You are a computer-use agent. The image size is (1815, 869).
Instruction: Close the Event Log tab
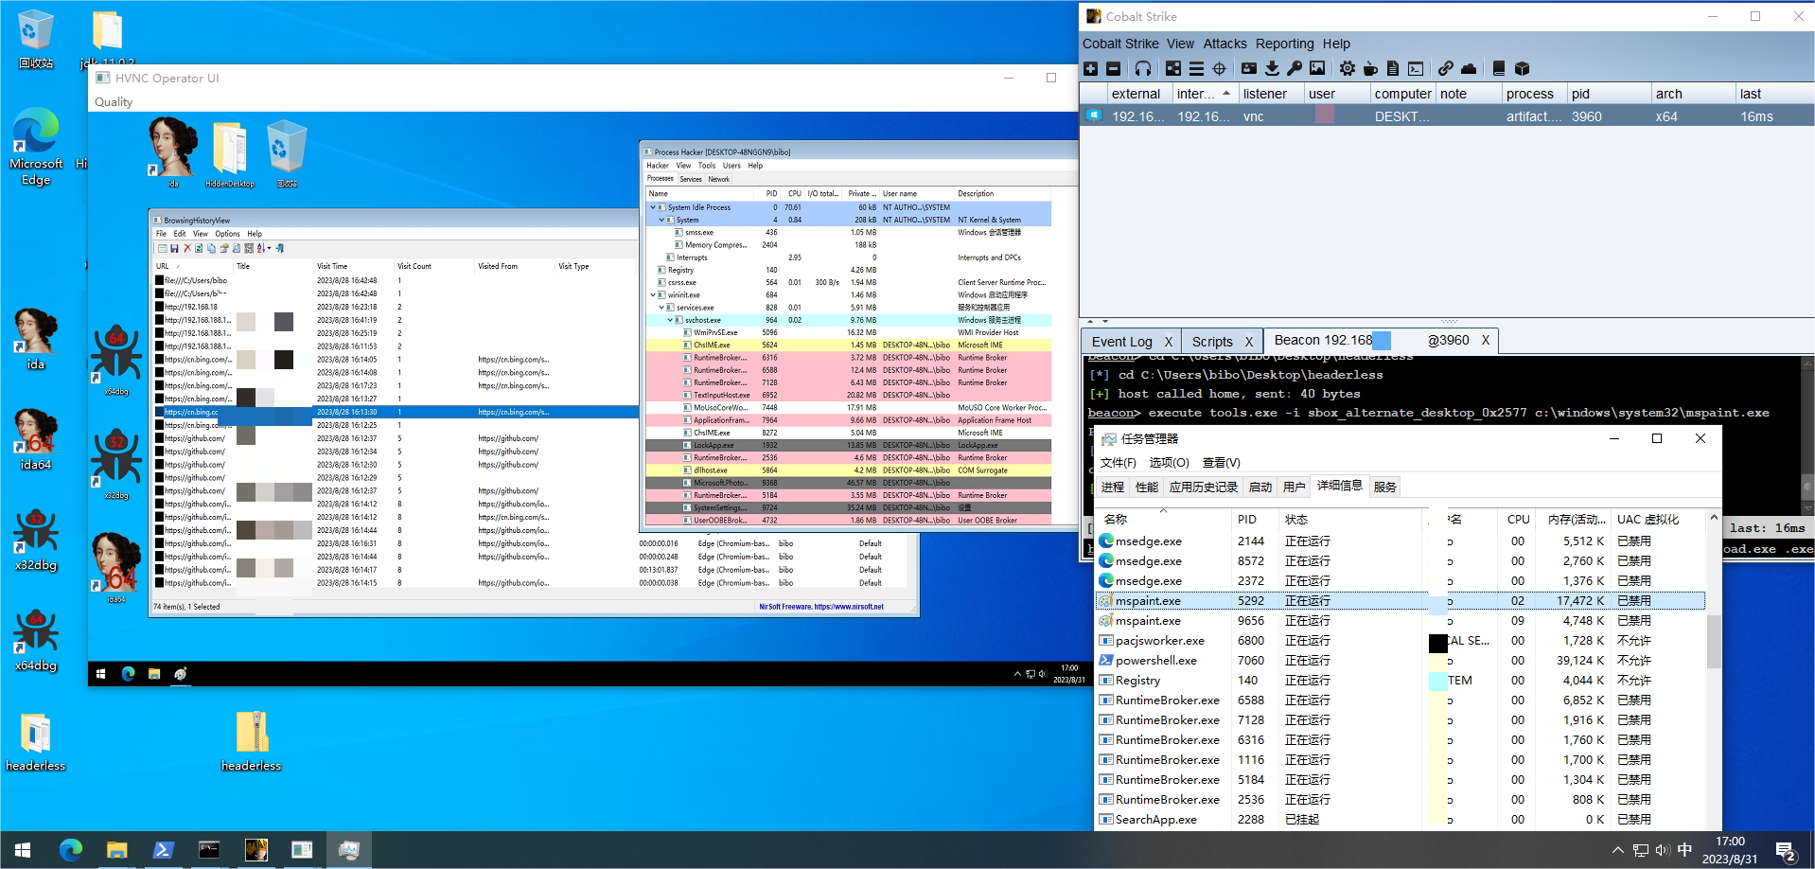(x=1169, y=342)
